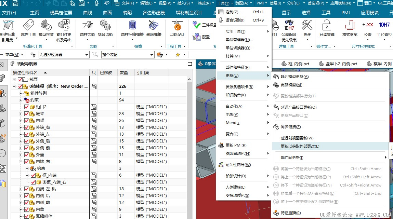Click the microphone voice icon in the title bar

pos(96,3)
